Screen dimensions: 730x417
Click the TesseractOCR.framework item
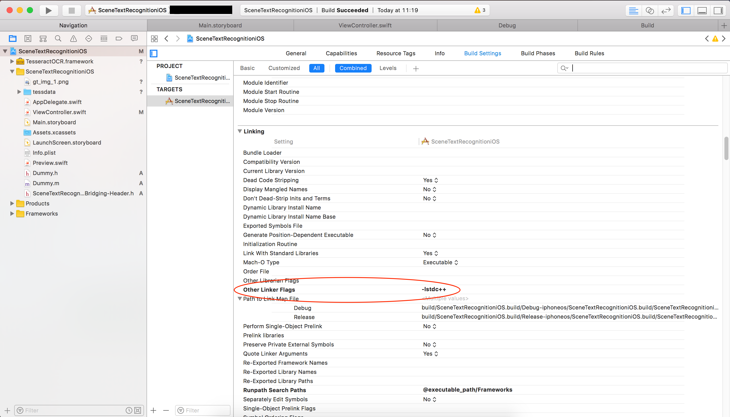[x=60, y=61]
